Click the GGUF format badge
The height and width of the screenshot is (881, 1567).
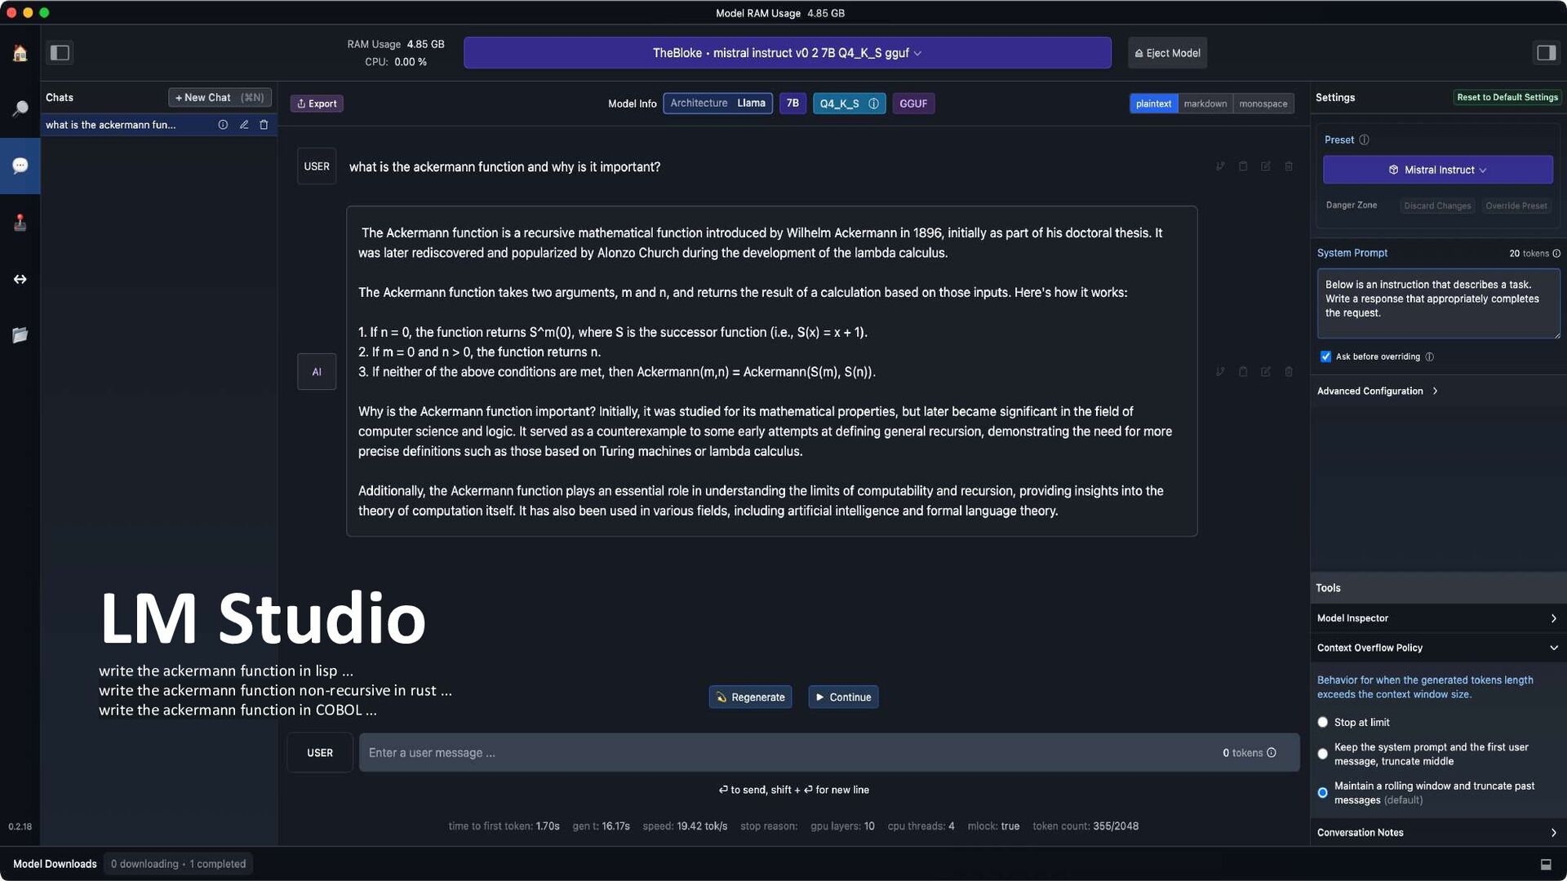913,104
